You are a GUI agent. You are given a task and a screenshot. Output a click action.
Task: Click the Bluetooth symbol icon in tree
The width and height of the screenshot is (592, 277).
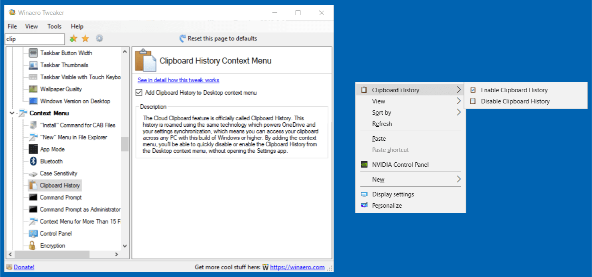tap(33, 161)
